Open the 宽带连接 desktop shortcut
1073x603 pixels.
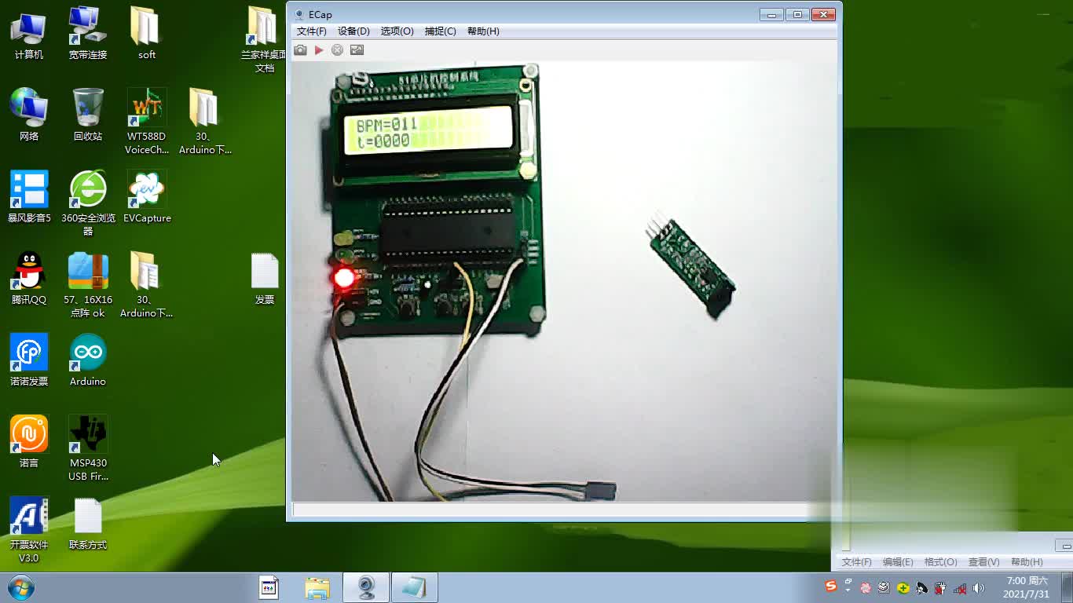coord(87,34)
